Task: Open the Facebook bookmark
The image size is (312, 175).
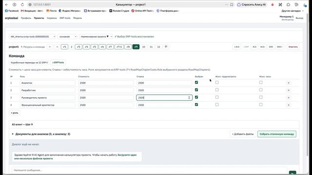Action: click(x=12, y=11)
